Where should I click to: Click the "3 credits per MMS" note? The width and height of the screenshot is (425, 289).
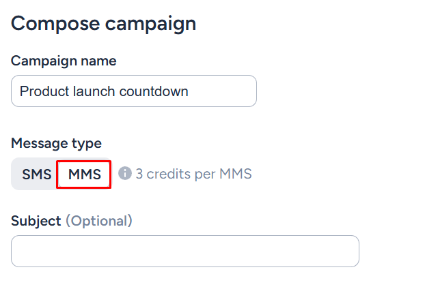coord(193,174)
